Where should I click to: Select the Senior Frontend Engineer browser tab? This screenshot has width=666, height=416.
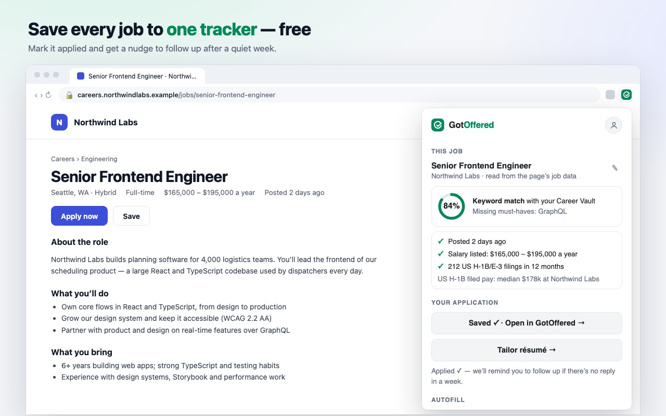[137, 76]
